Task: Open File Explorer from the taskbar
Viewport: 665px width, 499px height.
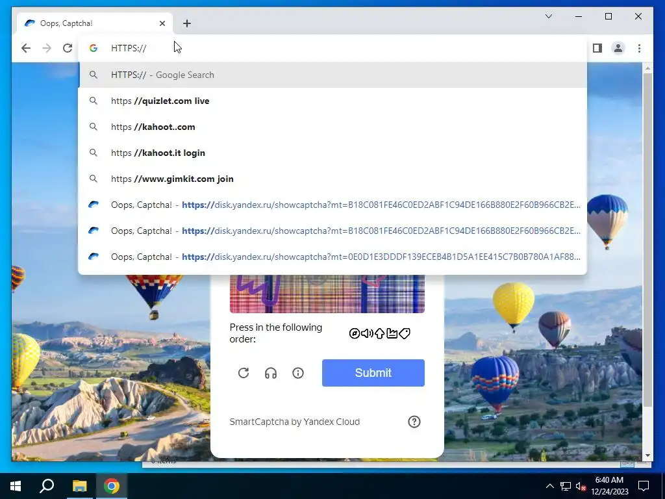Action: coord(79,486)
